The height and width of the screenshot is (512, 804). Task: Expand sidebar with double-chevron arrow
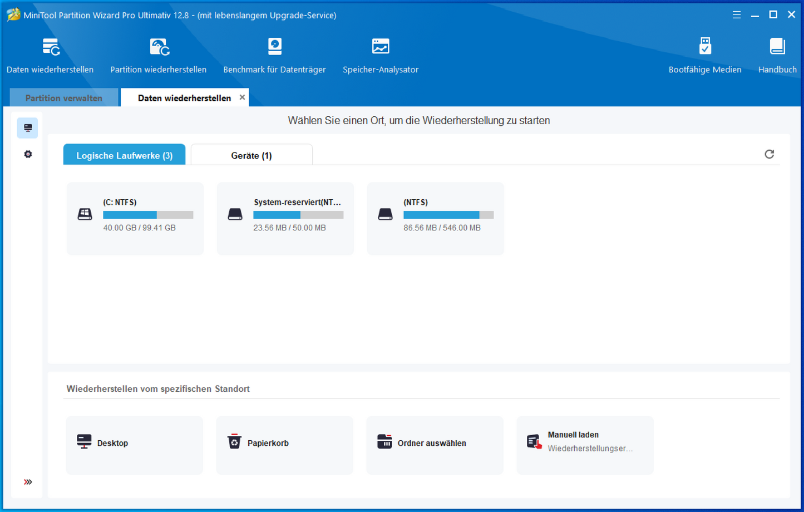(x=28, y=482)
